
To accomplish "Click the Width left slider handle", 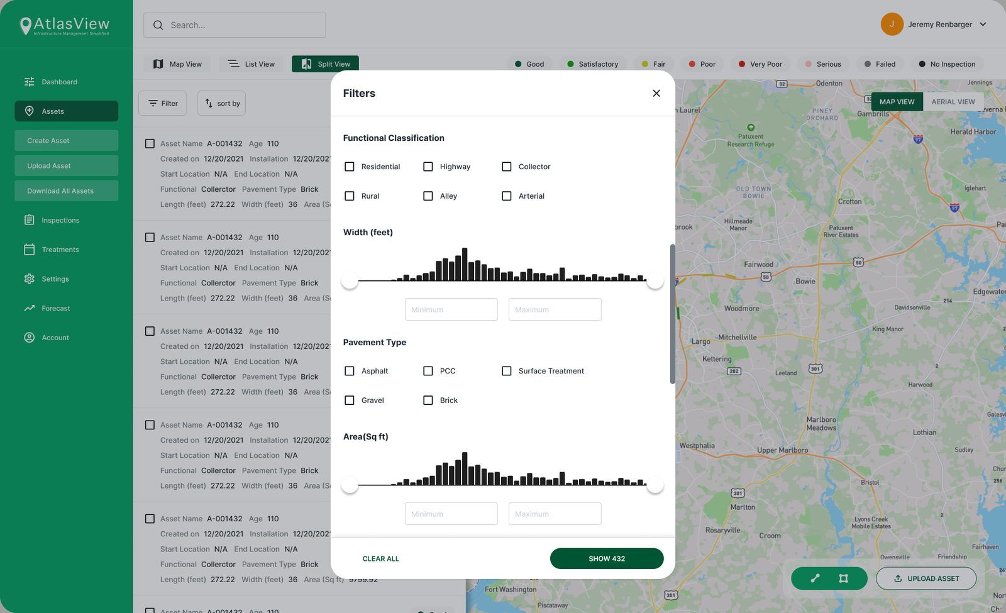I will click(350, 280).
